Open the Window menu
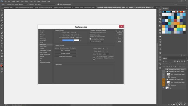Screen dimensions: 188x106 pyautogui.click(x=43, y=1)
